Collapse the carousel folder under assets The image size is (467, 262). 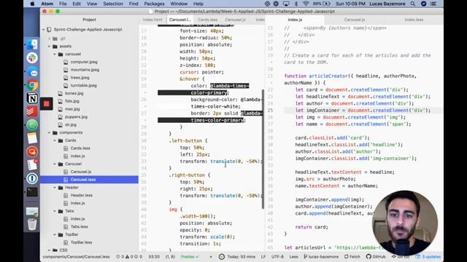click(x=55, y=54)
